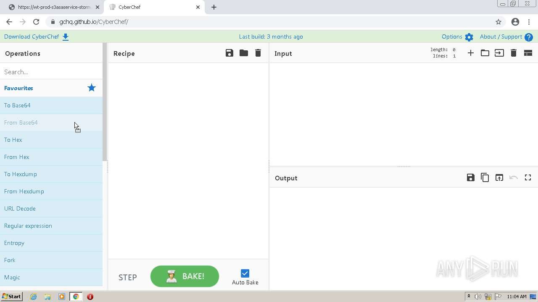
Task: Click the red Opera-like taskbar icon
Action: (90, 297)
